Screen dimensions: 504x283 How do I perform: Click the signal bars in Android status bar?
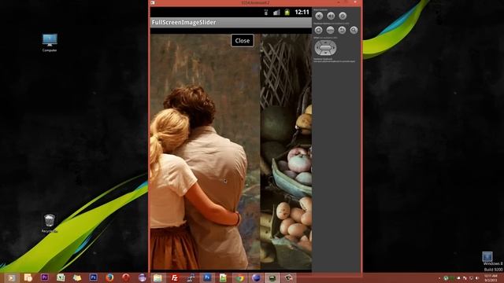click(x=276, y=13)
